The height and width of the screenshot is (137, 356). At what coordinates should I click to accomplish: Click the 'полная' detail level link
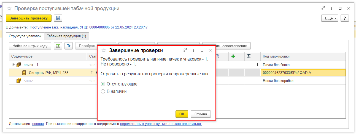(38, 124)
